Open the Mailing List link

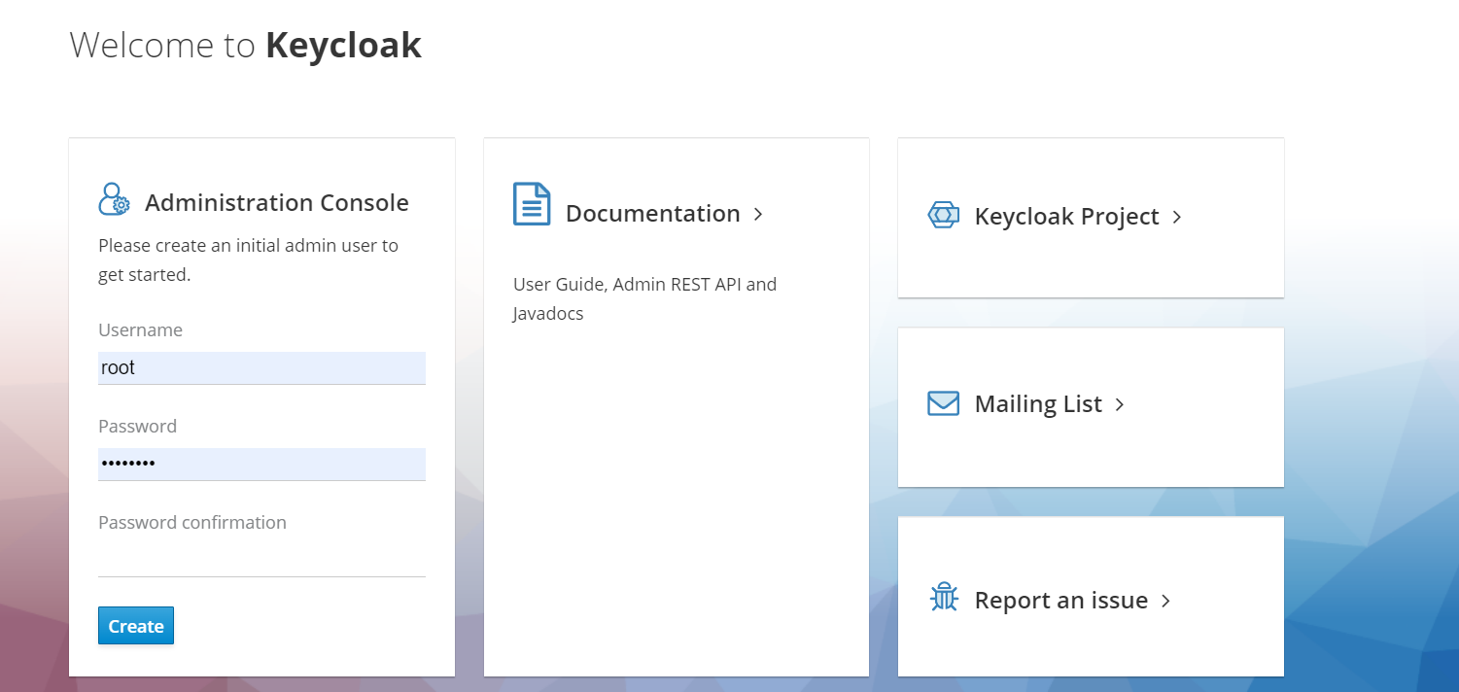[x=1038, y=404]
